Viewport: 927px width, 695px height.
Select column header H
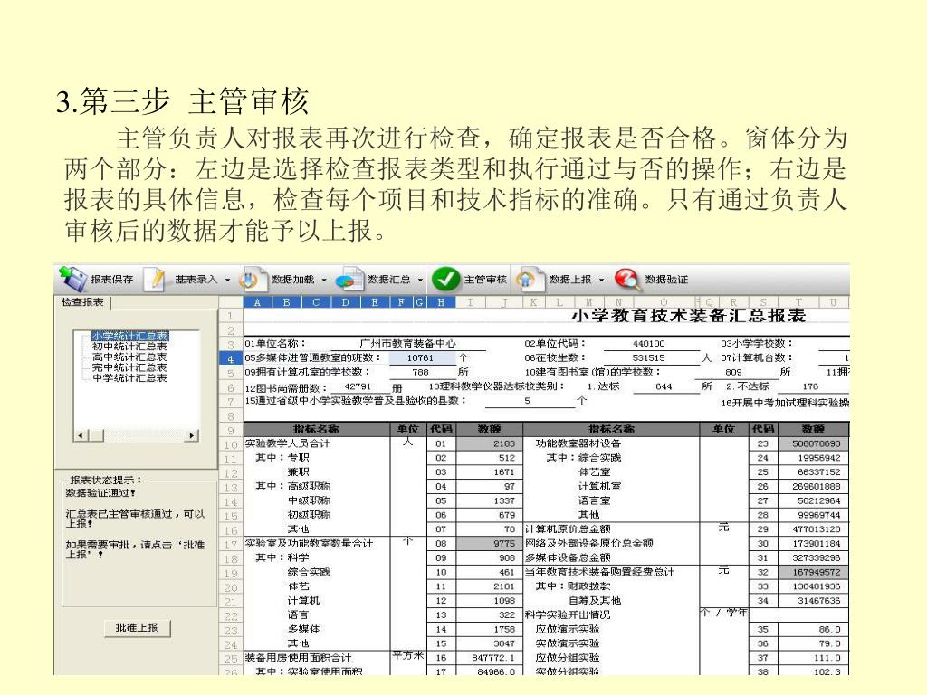pyautogui.click(x=441, y=302)
